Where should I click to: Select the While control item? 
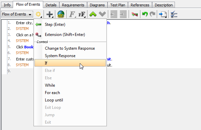(x=70, y=85)
